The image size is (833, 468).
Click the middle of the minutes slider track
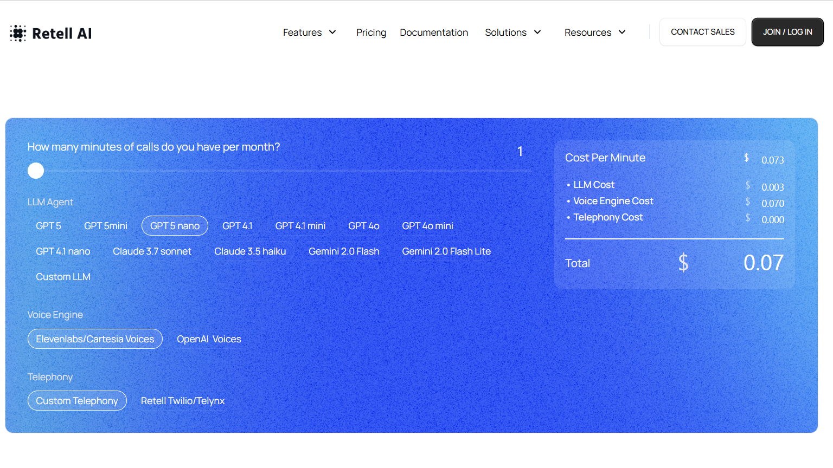pyautogui.click(x=279, y=171)
